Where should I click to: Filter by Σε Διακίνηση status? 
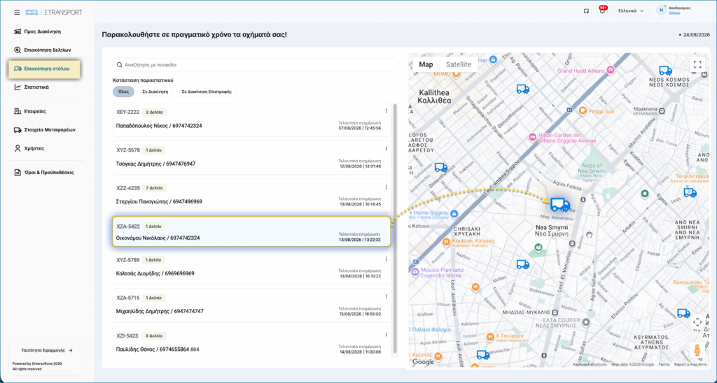click(155, 92)
